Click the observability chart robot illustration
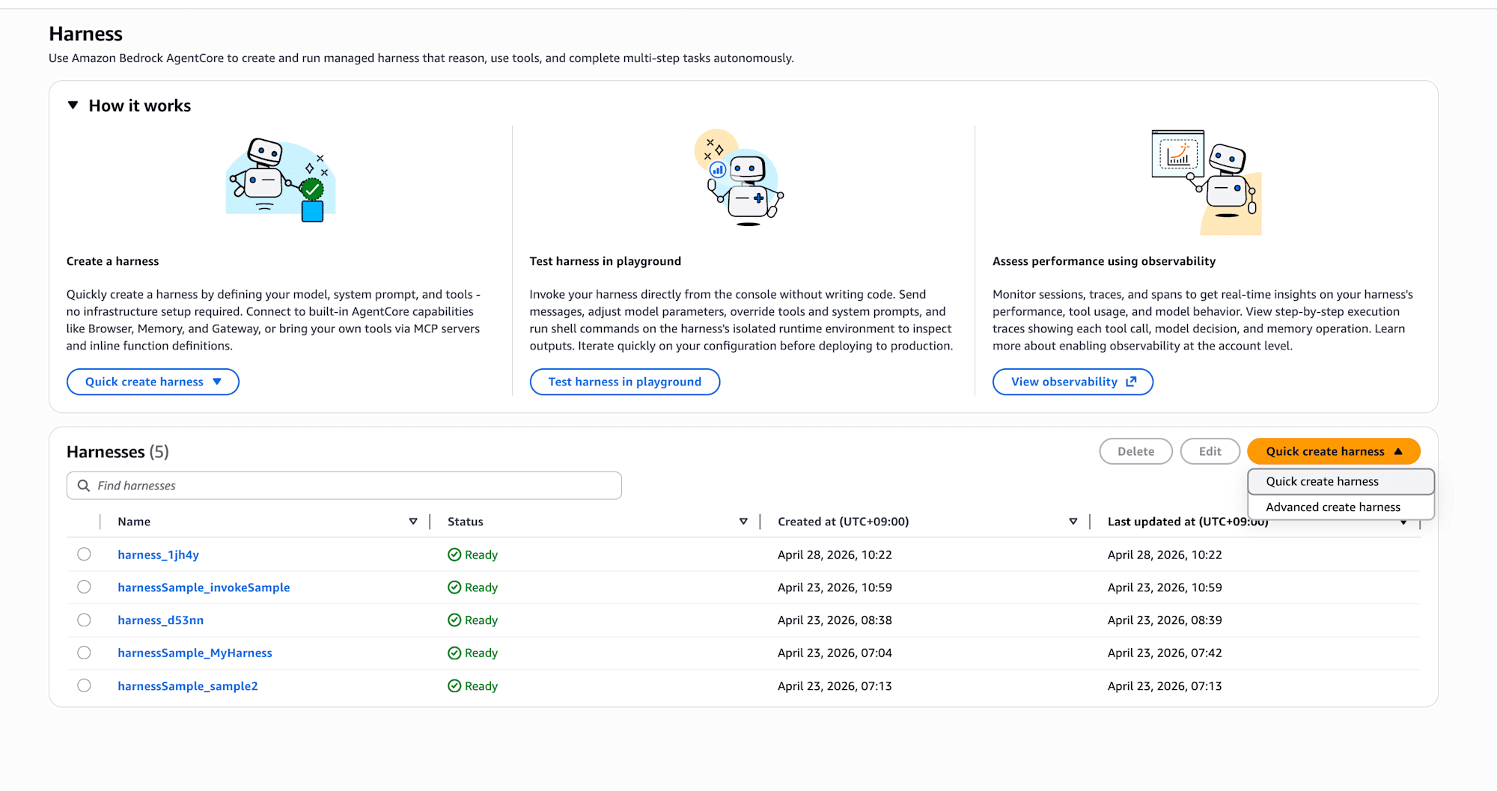This screenshot has width=1497, height=791. (1206, 183)
